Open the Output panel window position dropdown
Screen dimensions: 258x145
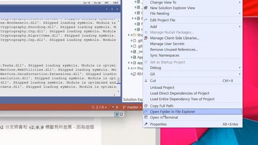click(107, 9)
